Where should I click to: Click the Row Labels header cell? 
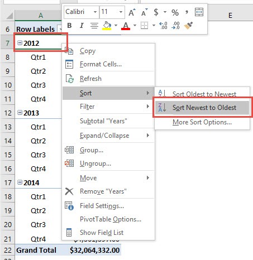click(x=35, y=29)
